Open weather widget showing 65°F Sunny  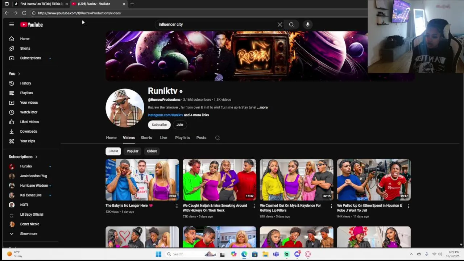[x=14, y=254]
